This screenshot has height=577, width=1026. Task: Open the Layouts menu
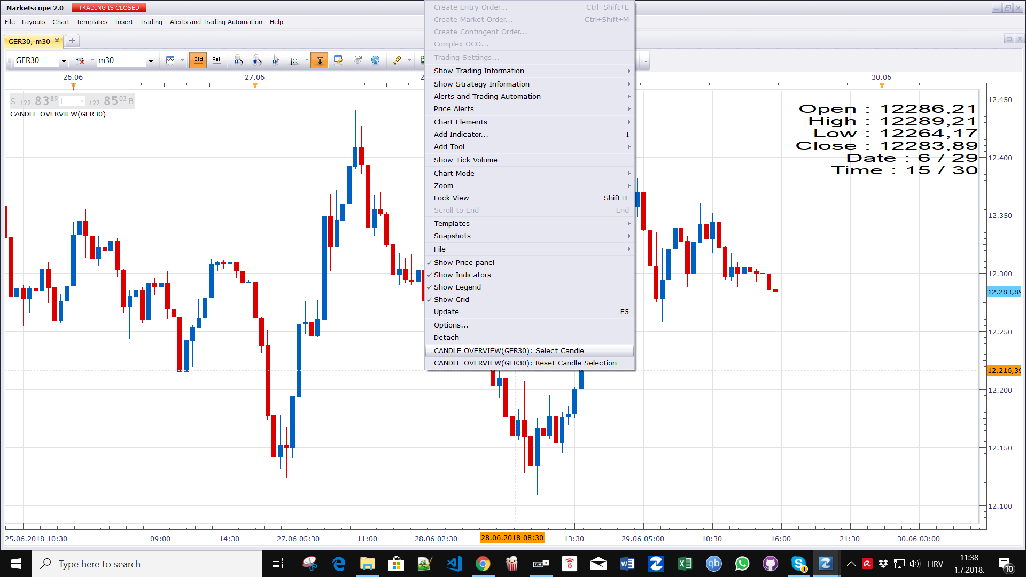pyautogui.click(x=34, y=22)
